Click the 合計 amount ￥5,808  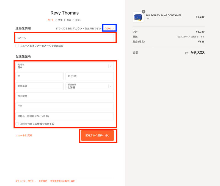(197, 53)
